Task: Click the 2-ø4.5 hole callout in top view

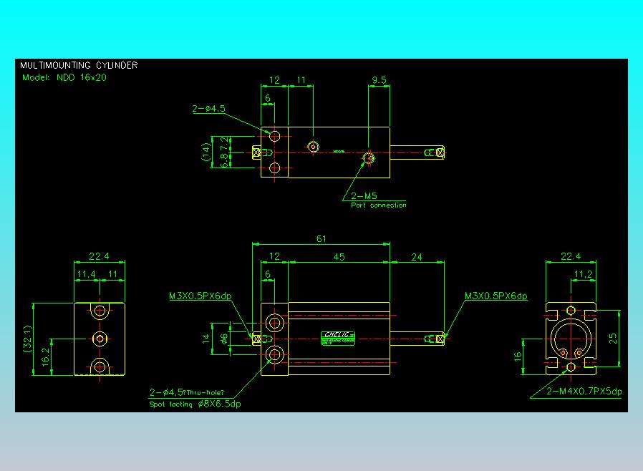Action: point(209,109)
